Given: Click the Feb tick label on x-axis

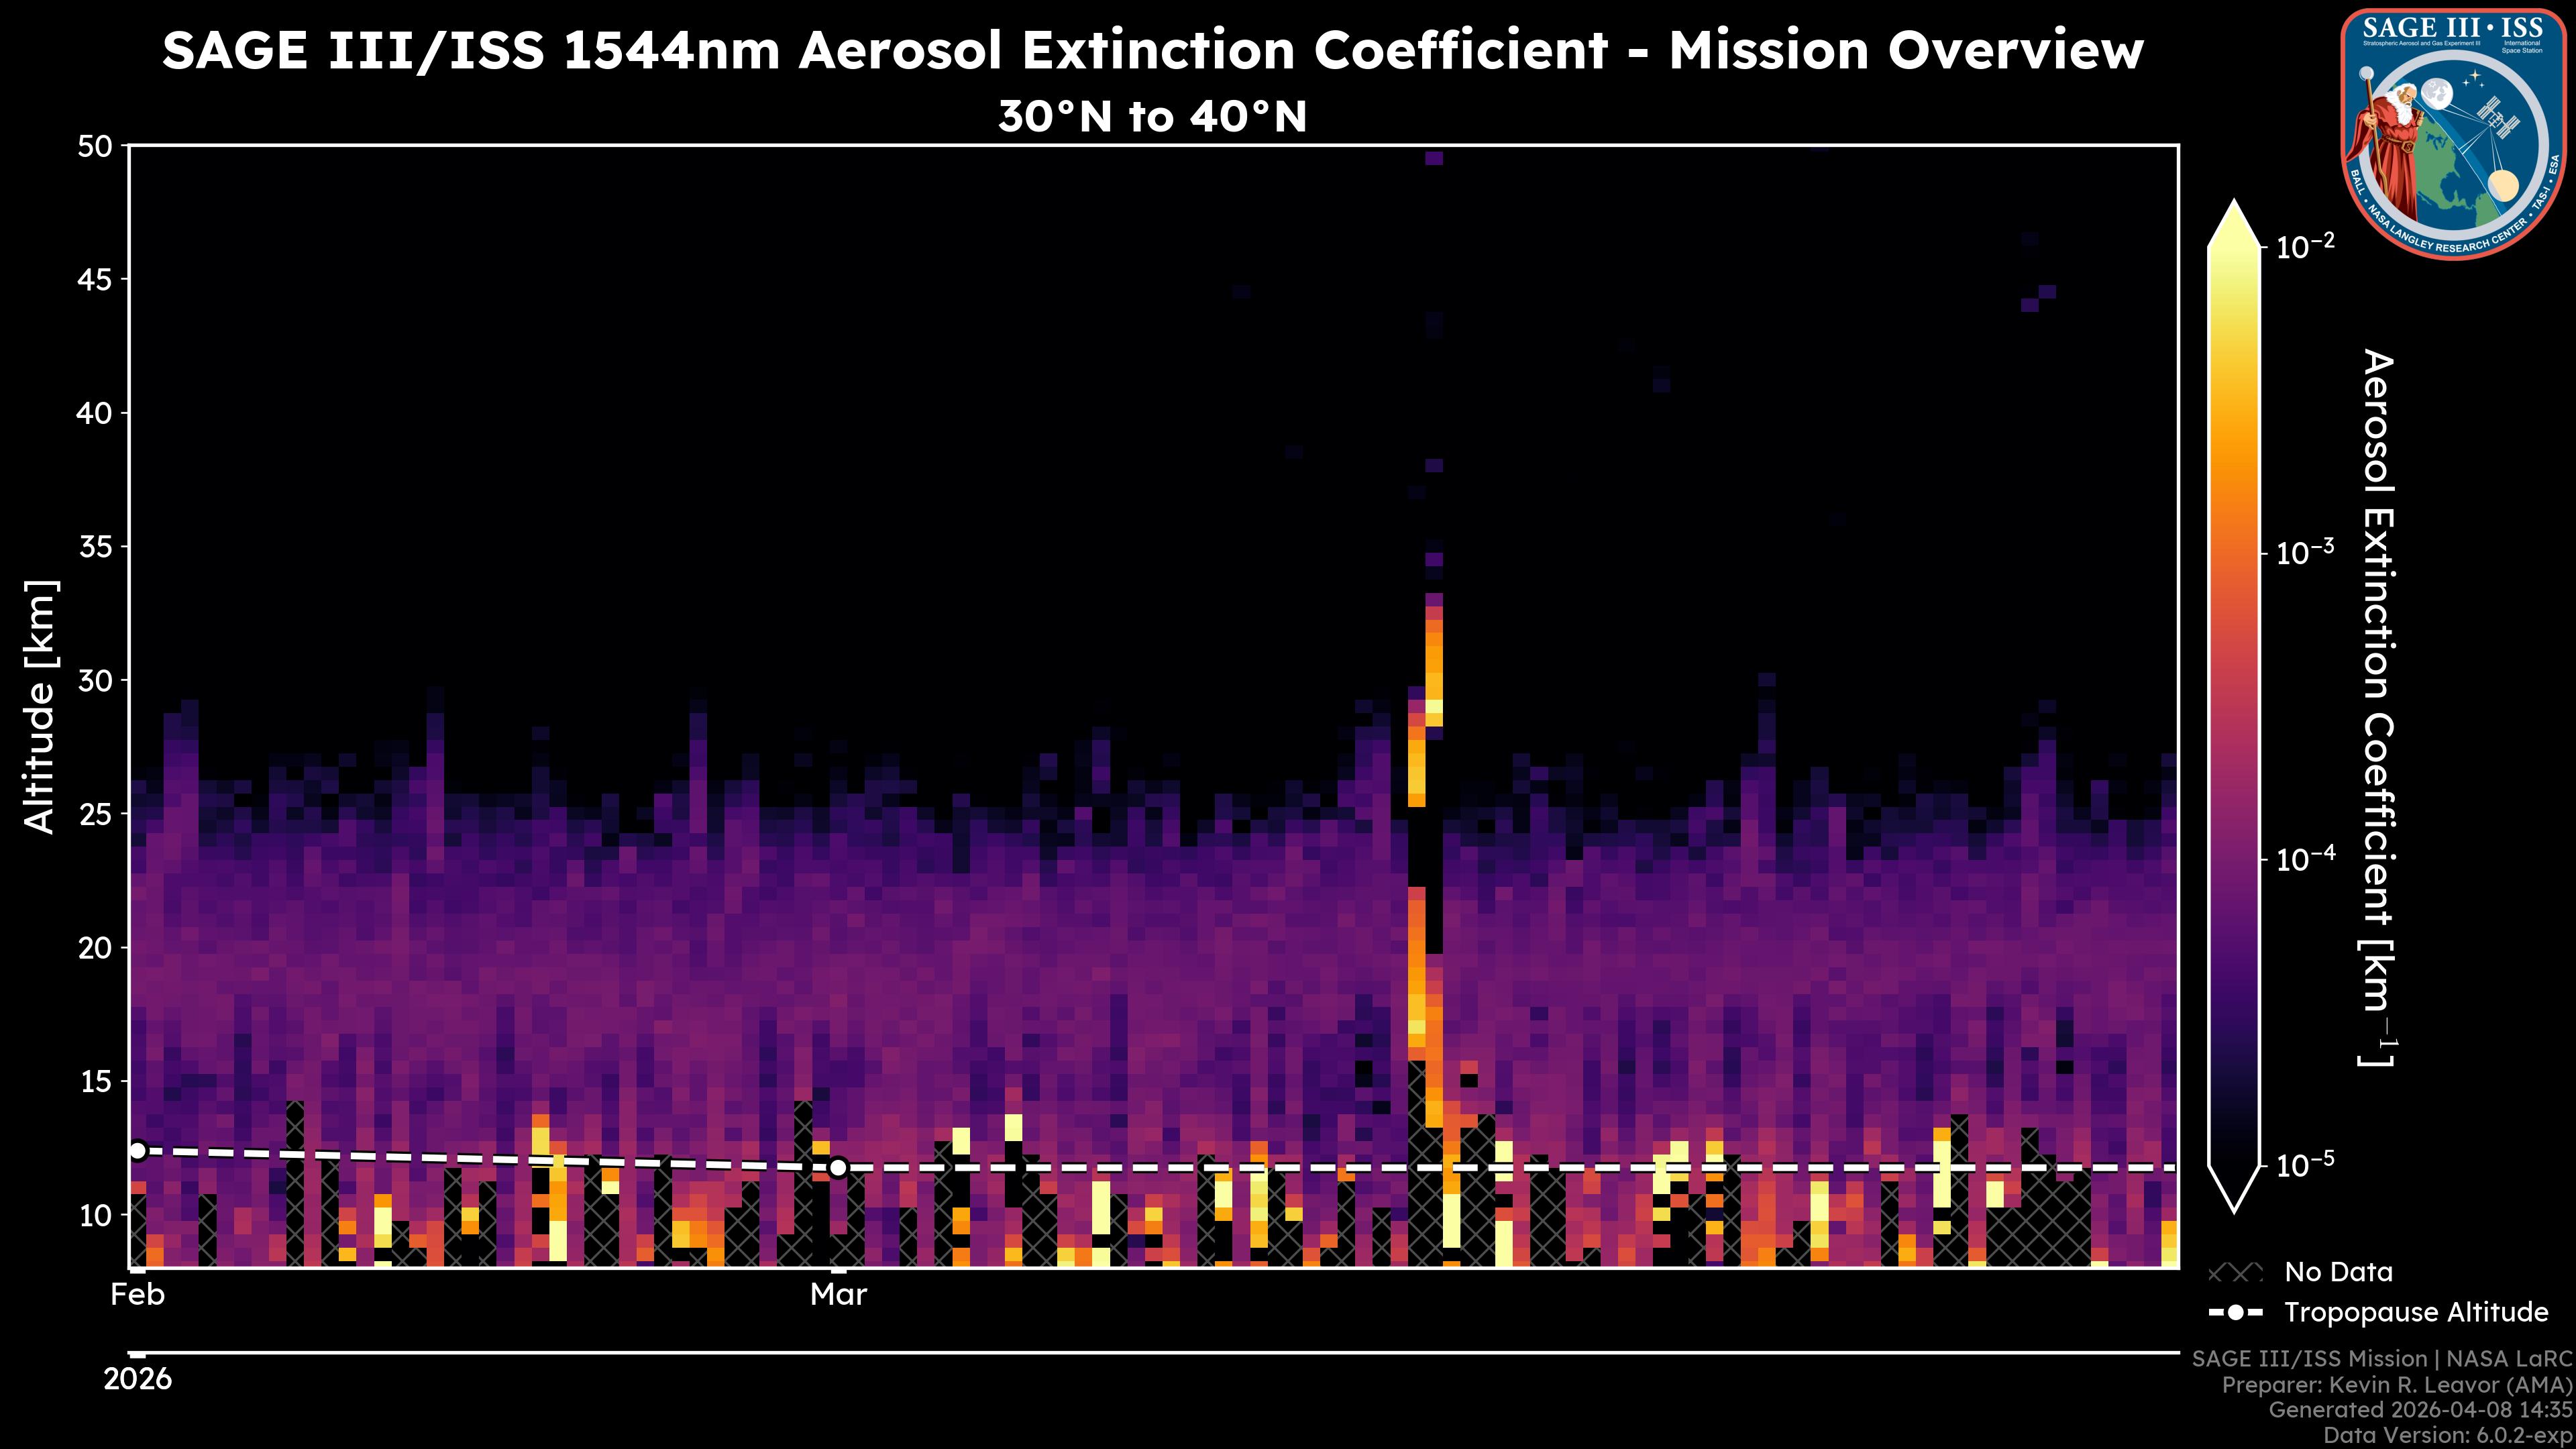Looking at the screenshot, I should (138, 1294).
